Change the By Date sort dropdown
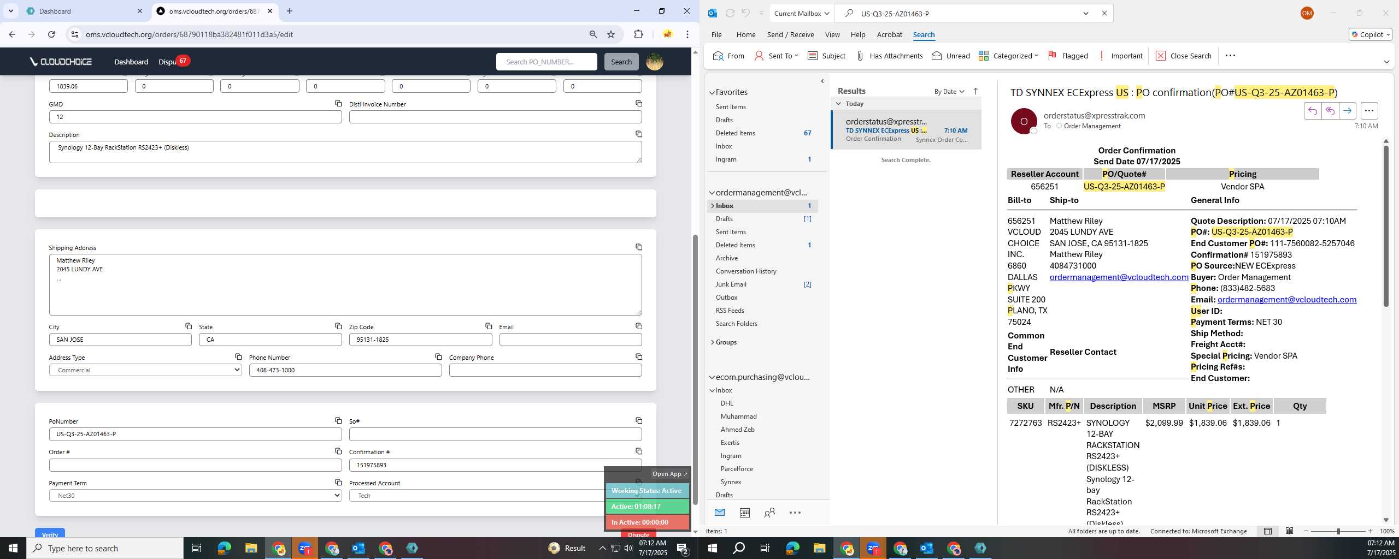The image size is (1399, 559). pyautogui.click(x=949, y=91)
